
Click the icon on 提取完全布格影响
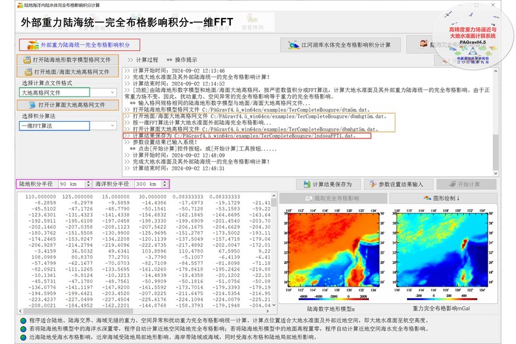click(309, 198)
